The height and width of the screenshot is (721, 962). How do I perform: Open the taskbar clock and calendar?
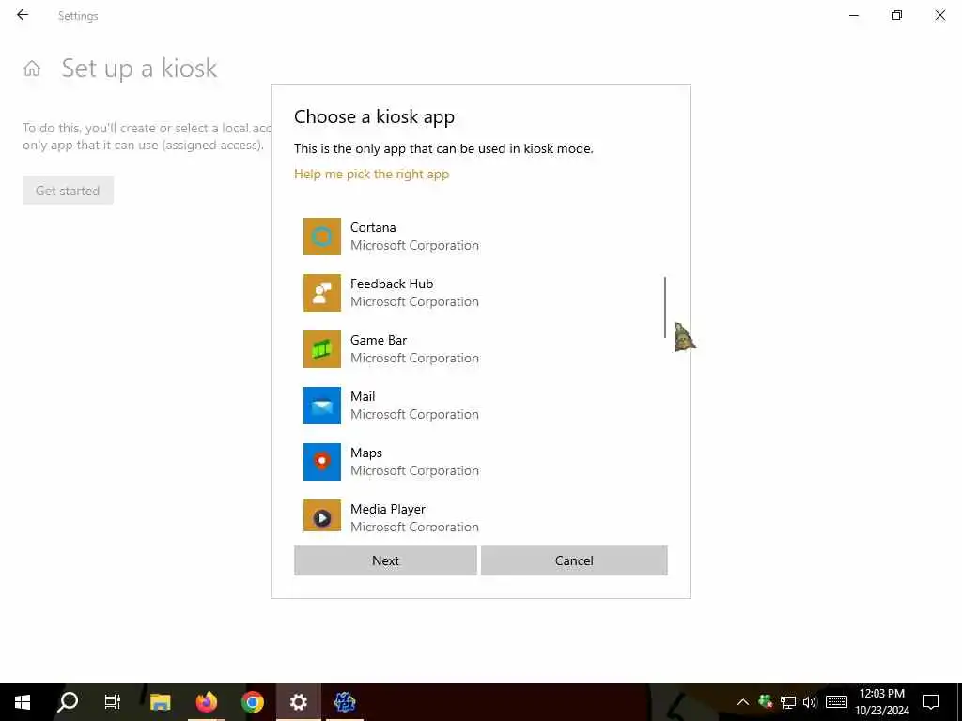882,702
